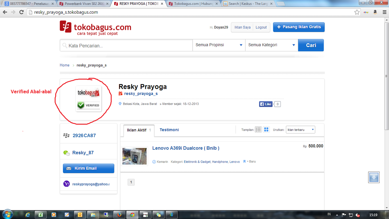Switch to the Search Kaskus tab

click(247, 4)
